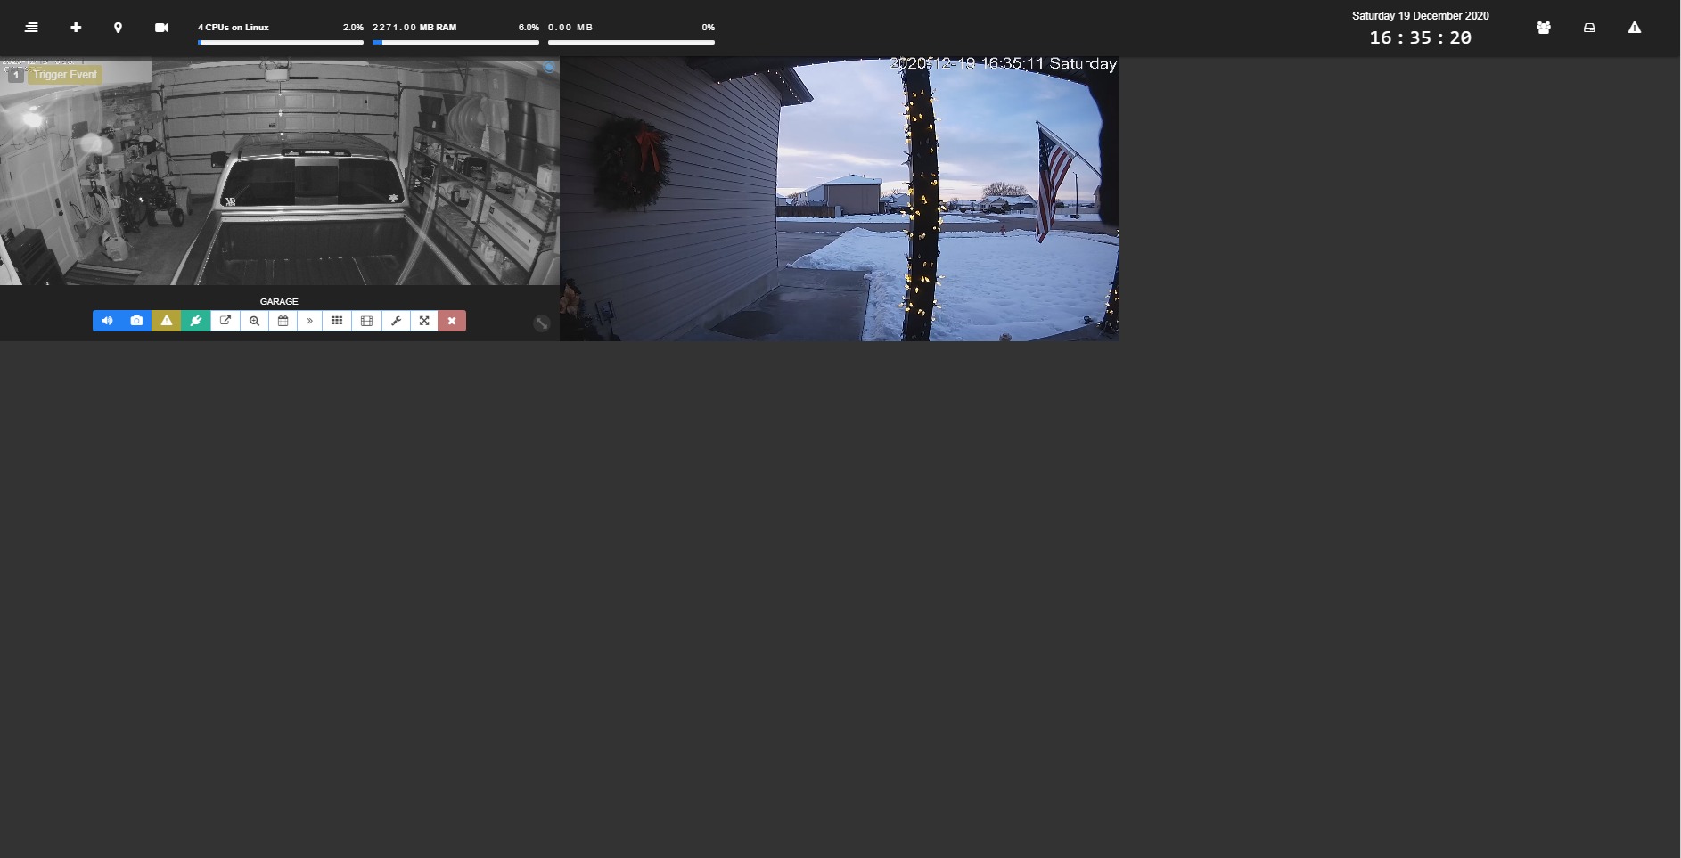The image size is (1681, 858).
Task: Toggle audio on the Garage camera
Action: 107,321
